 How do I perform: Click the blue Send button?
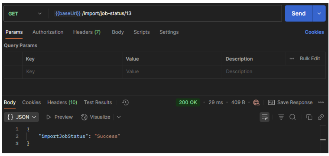point(299,14)
